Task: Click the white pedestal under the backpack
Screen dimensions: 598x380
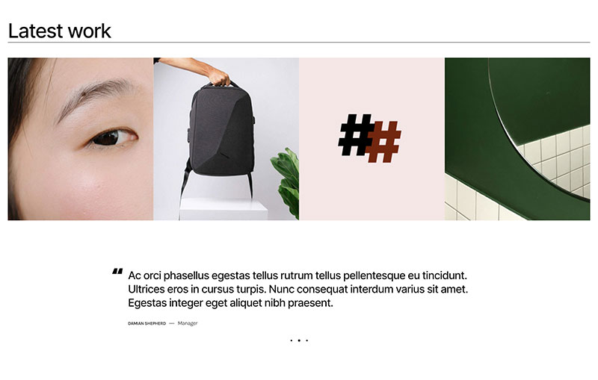Action: click(x=224, y=208)
